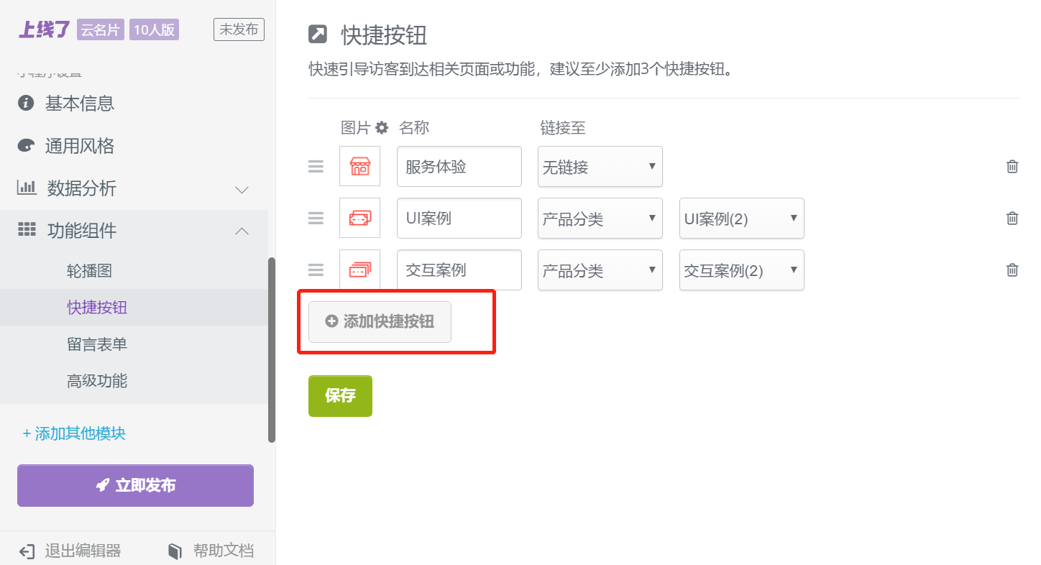
Task: Delete the UI案例 quick button row
Action: (x=1012, y=219)
